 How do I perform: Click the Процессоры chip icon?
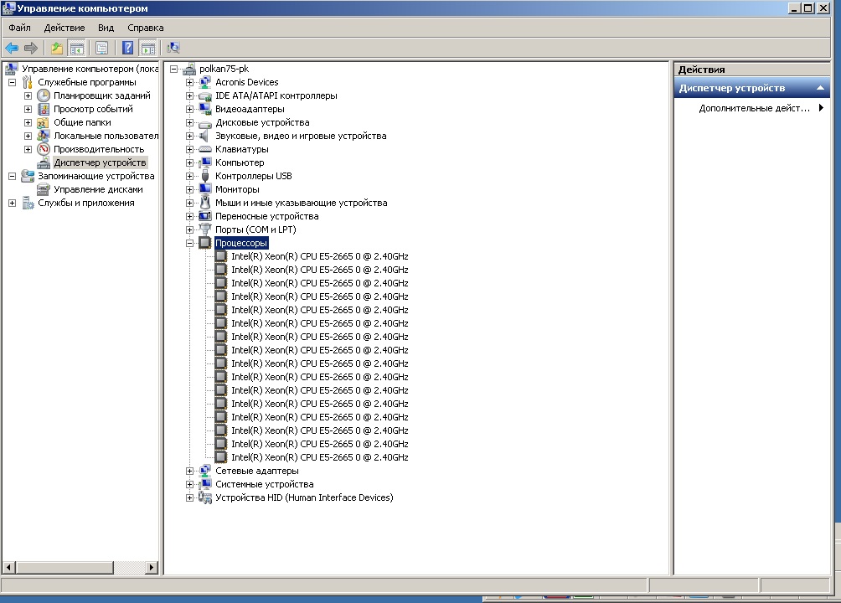tap(205, 243)
